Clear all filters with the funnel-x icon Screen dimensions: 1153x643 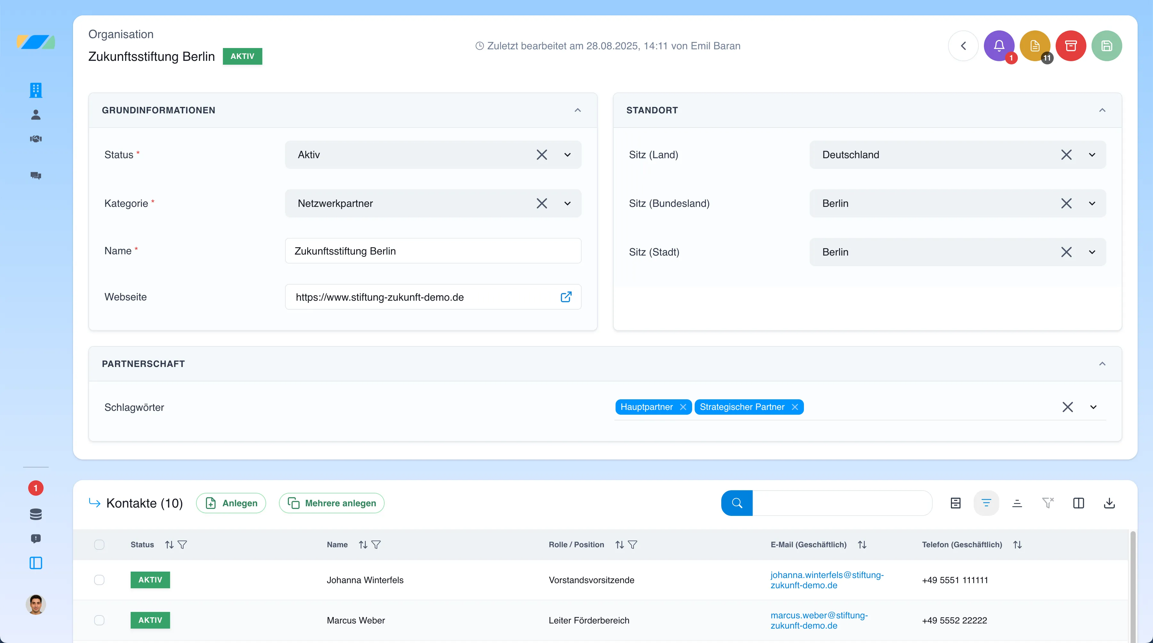point(1047,503)
